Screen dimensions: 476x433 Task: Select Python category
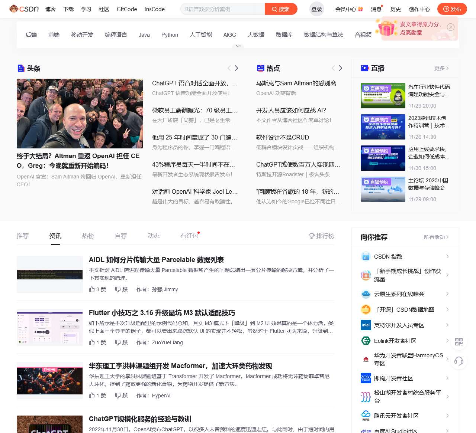point(170,35)
